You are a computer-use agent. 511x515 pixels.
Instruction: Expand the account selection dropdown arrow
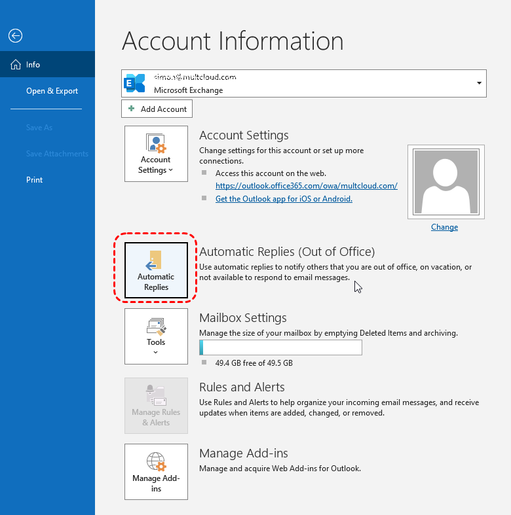[479, 83]
